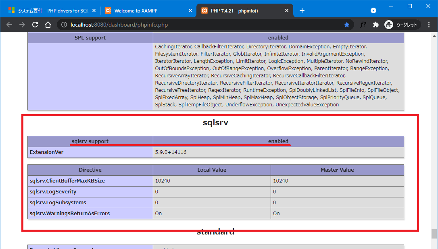Close the PHP 7.4.21 phpinfo() tab

coord(286,10)
